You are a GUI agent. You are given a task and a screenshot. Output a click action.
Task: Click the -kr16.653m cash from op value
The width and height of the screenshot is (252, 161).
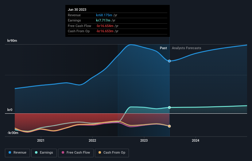[105, 31]
